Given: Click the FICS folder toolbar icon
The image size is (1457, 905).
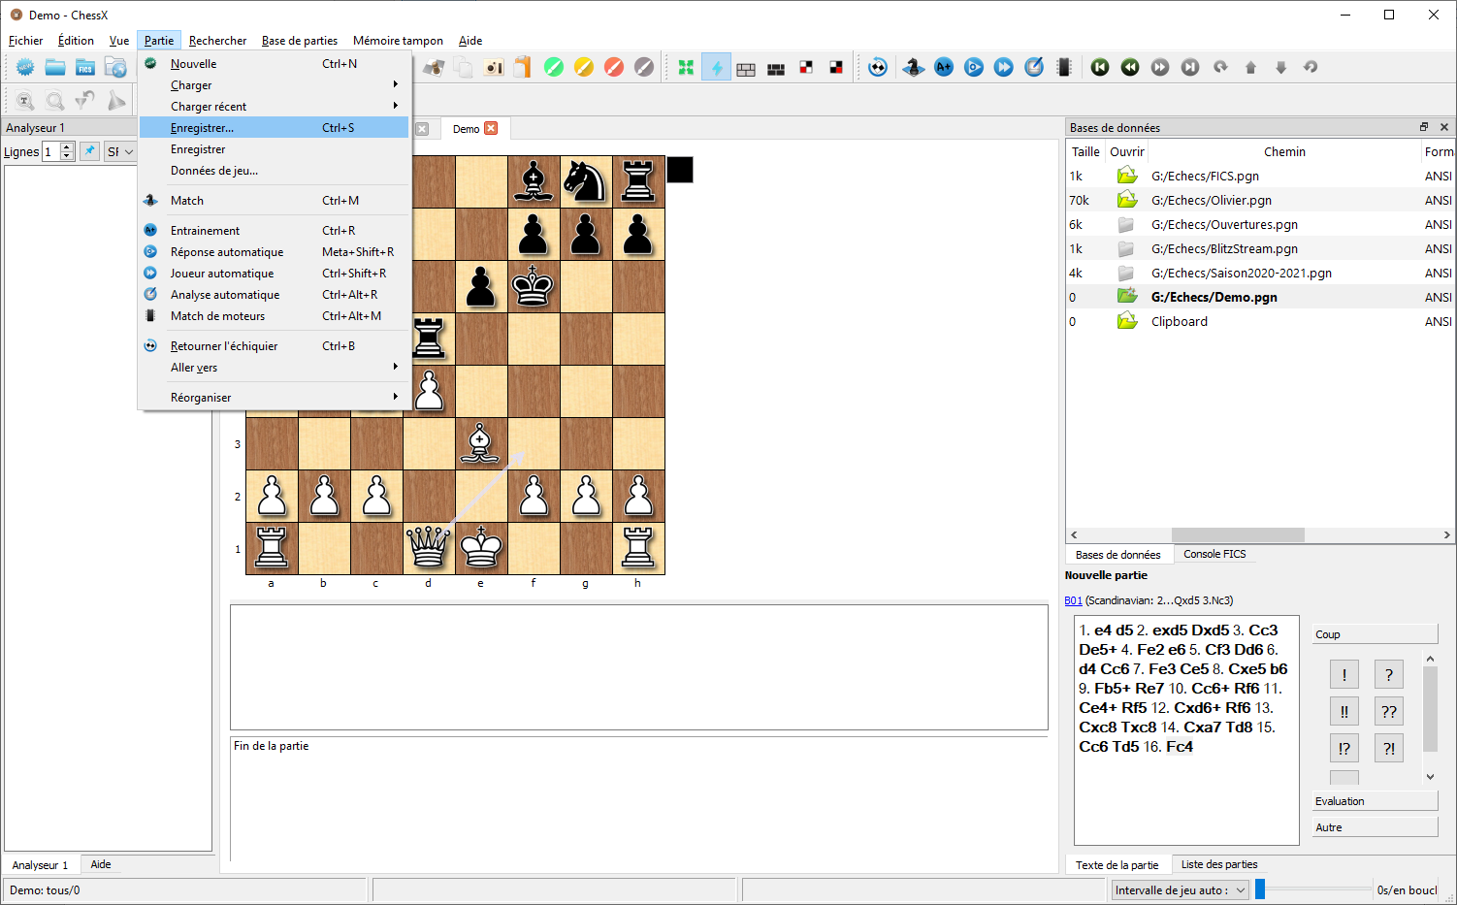Looking at the screenshot, I should [85, 67].
